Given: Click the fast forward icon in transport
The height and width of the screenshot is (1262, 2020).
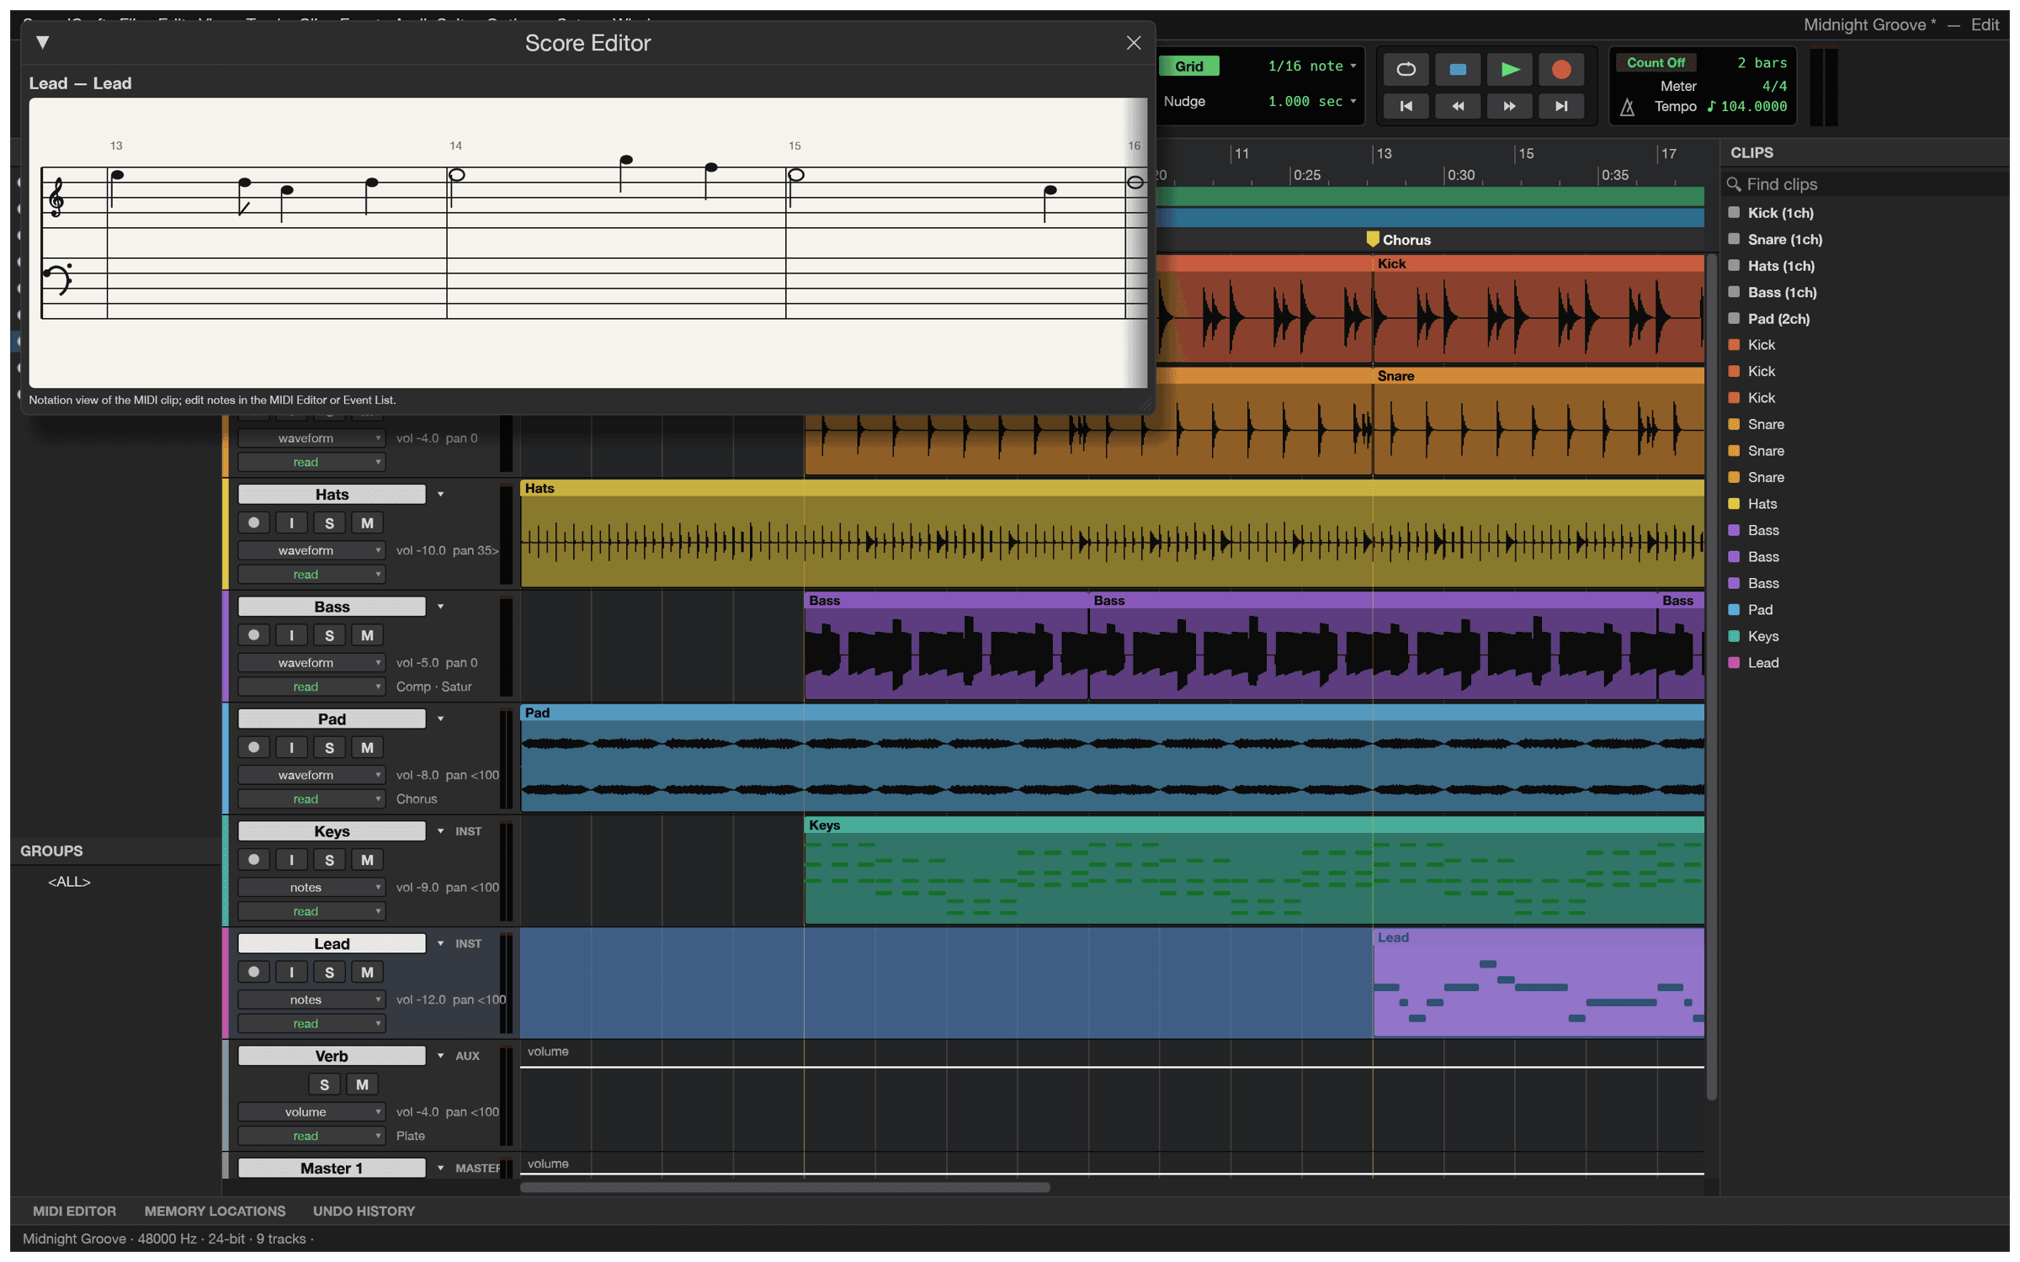Looking at the screenshot, I should pyautogui.click(x=1510, y=106).
